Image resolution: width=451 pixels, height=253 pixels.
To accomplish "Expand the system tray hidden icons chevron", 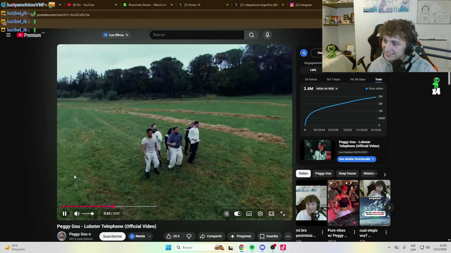I will (389, 247).
